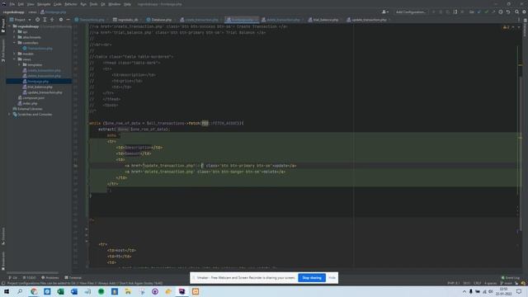Open Windows Start menu

[x=7, y=291]
